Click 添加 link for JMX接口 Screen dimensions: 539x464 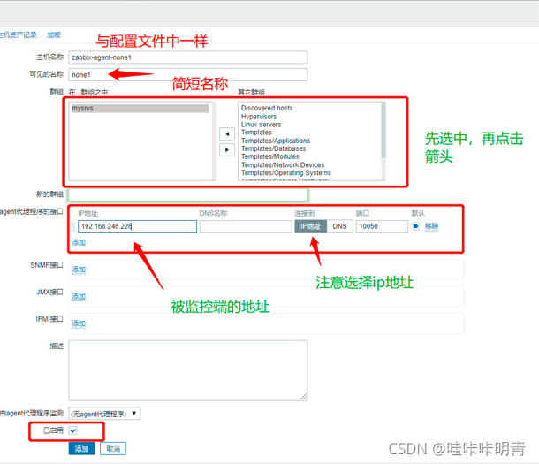(79, 296)
